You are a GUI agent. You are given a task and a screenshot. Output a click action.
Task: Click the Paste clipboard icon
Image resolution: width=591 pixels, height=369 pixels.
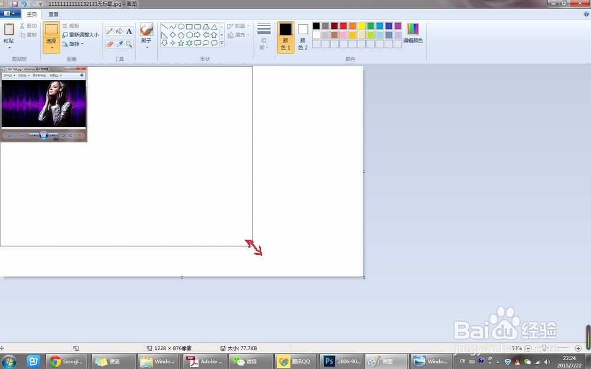coord(9,30)
